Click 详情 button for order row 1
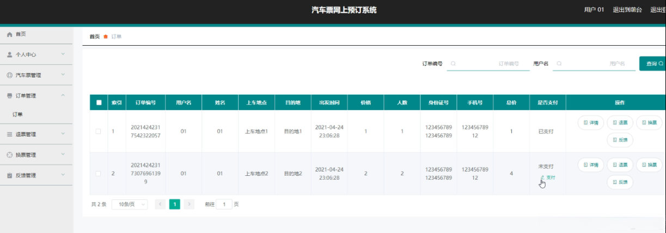The image size is (666, 233). click(591, 122)
